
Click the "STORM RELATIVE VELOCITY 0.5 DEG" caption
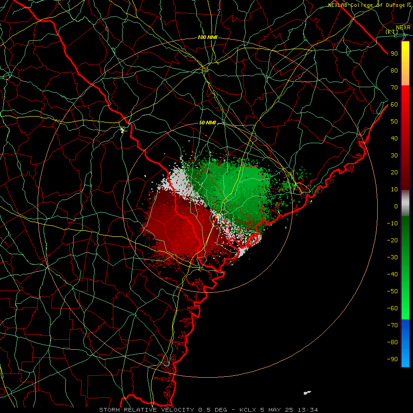click(163, 410)
